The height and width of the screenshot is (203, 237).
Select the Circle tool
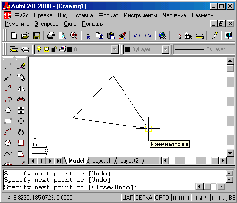pyautogui.click(x=8, y=143)
